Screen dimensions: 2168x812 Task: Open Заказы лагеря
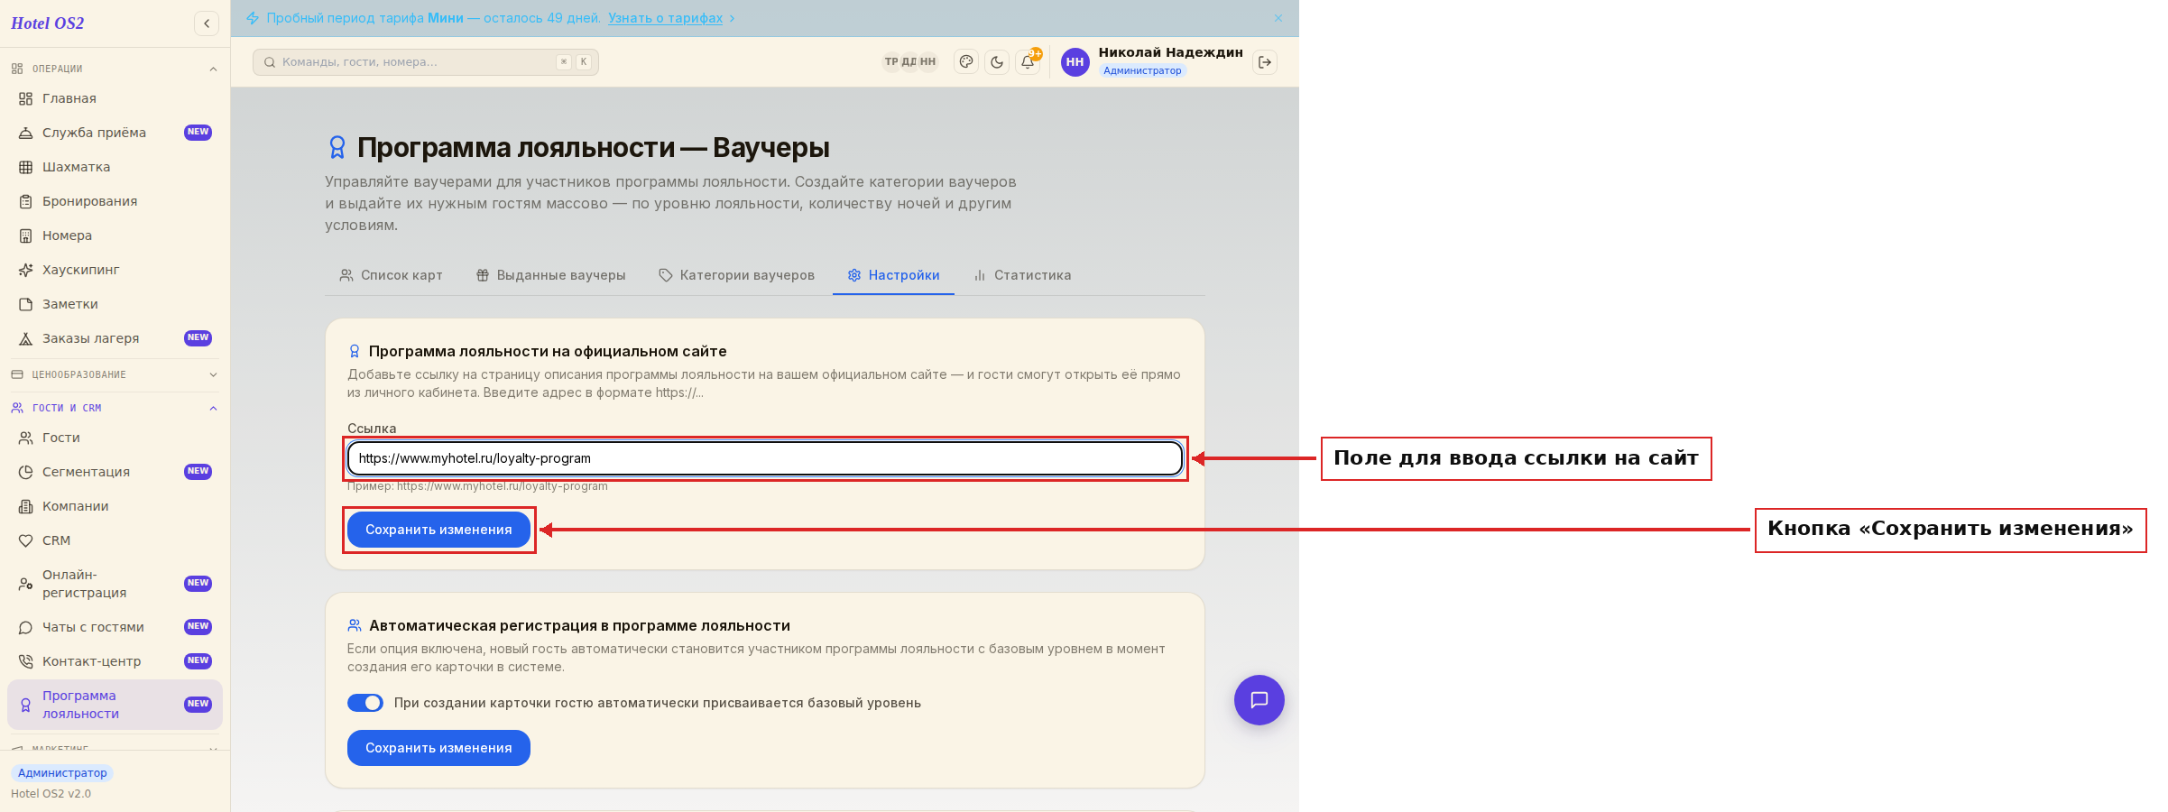point(115,338)
